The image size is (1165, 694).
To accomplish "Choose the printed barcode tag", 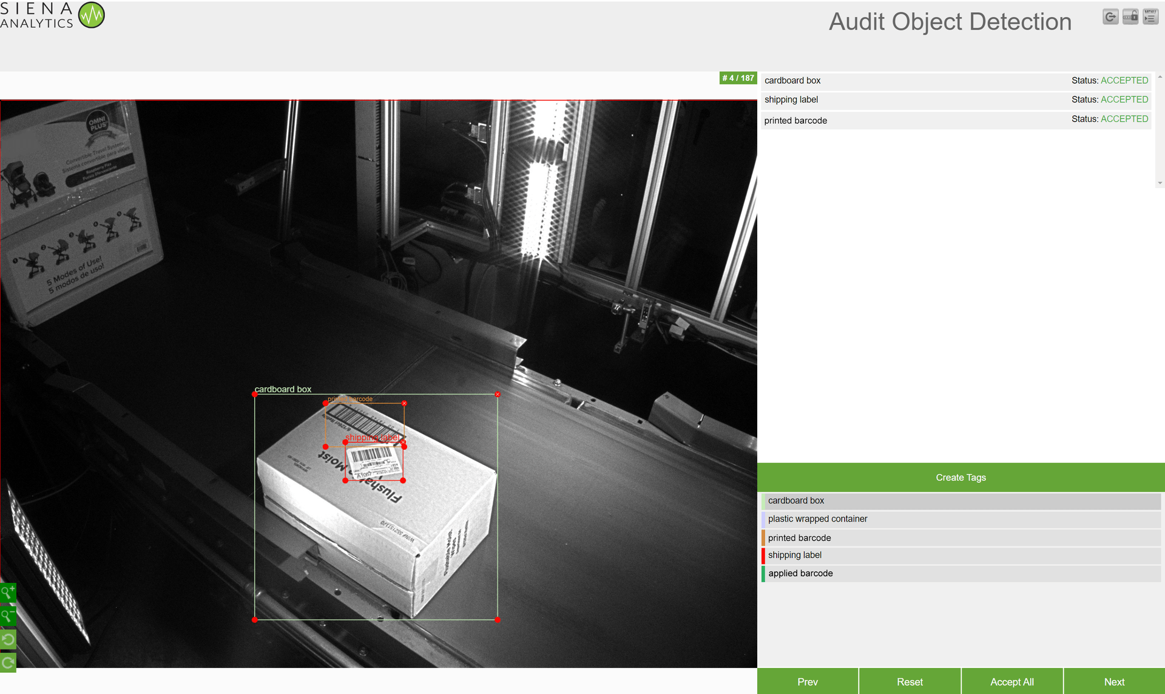I will [961, 538].
